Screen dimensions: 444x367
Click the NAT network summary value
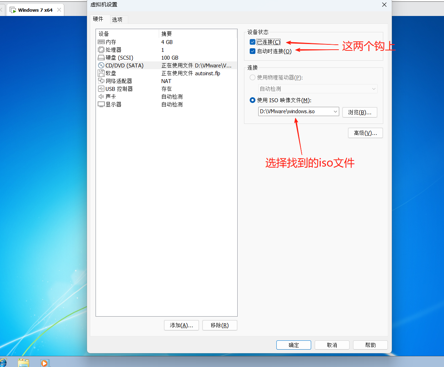(x=166, y=81)
